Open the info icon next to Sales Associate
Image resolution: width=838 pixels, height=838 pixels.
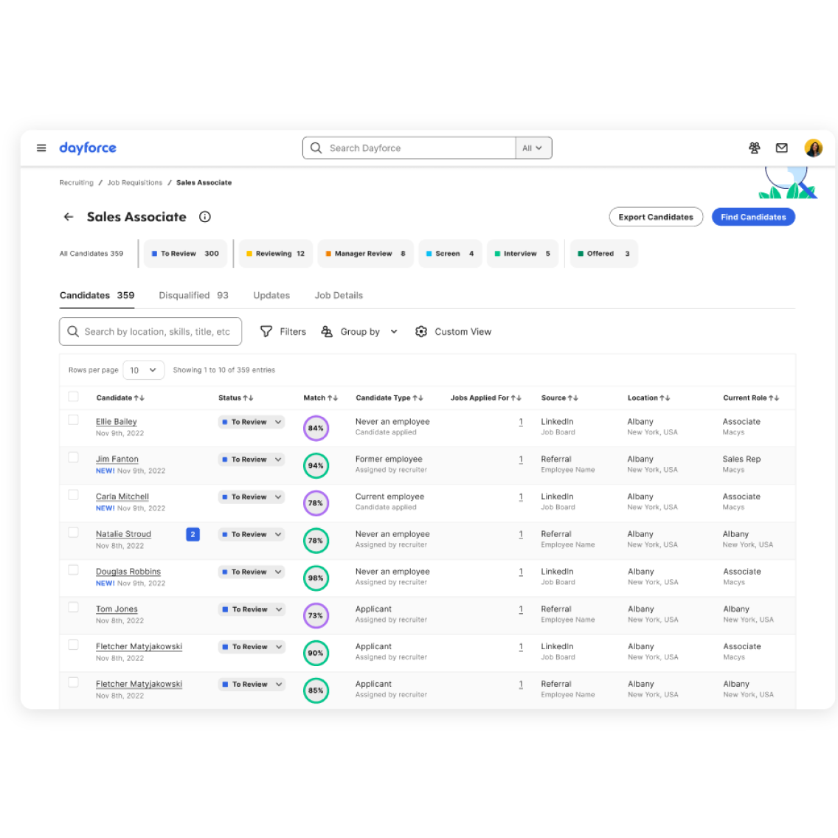(x=205, y=217)
